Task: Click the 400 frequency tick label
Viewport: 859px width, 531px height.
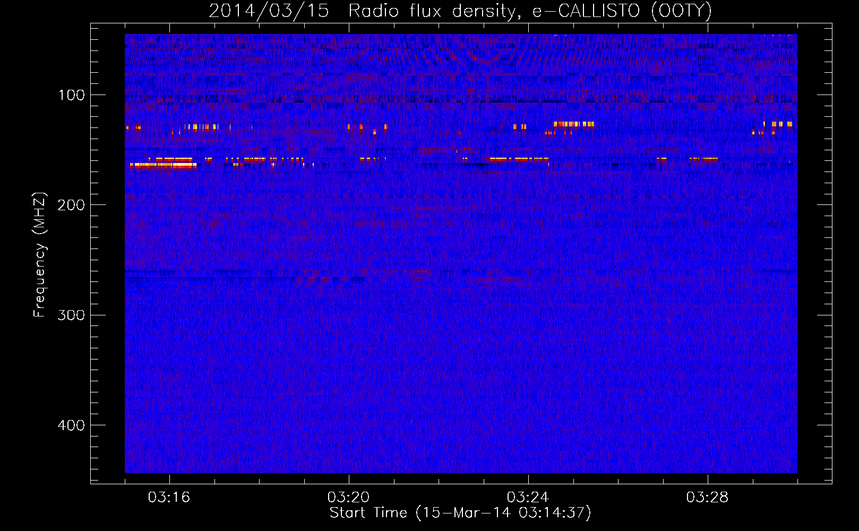Action: 72,425
